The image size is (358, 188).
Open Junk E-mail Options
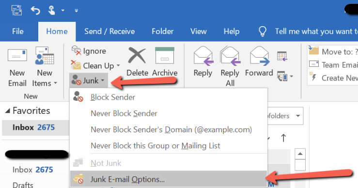coord(169,179)
